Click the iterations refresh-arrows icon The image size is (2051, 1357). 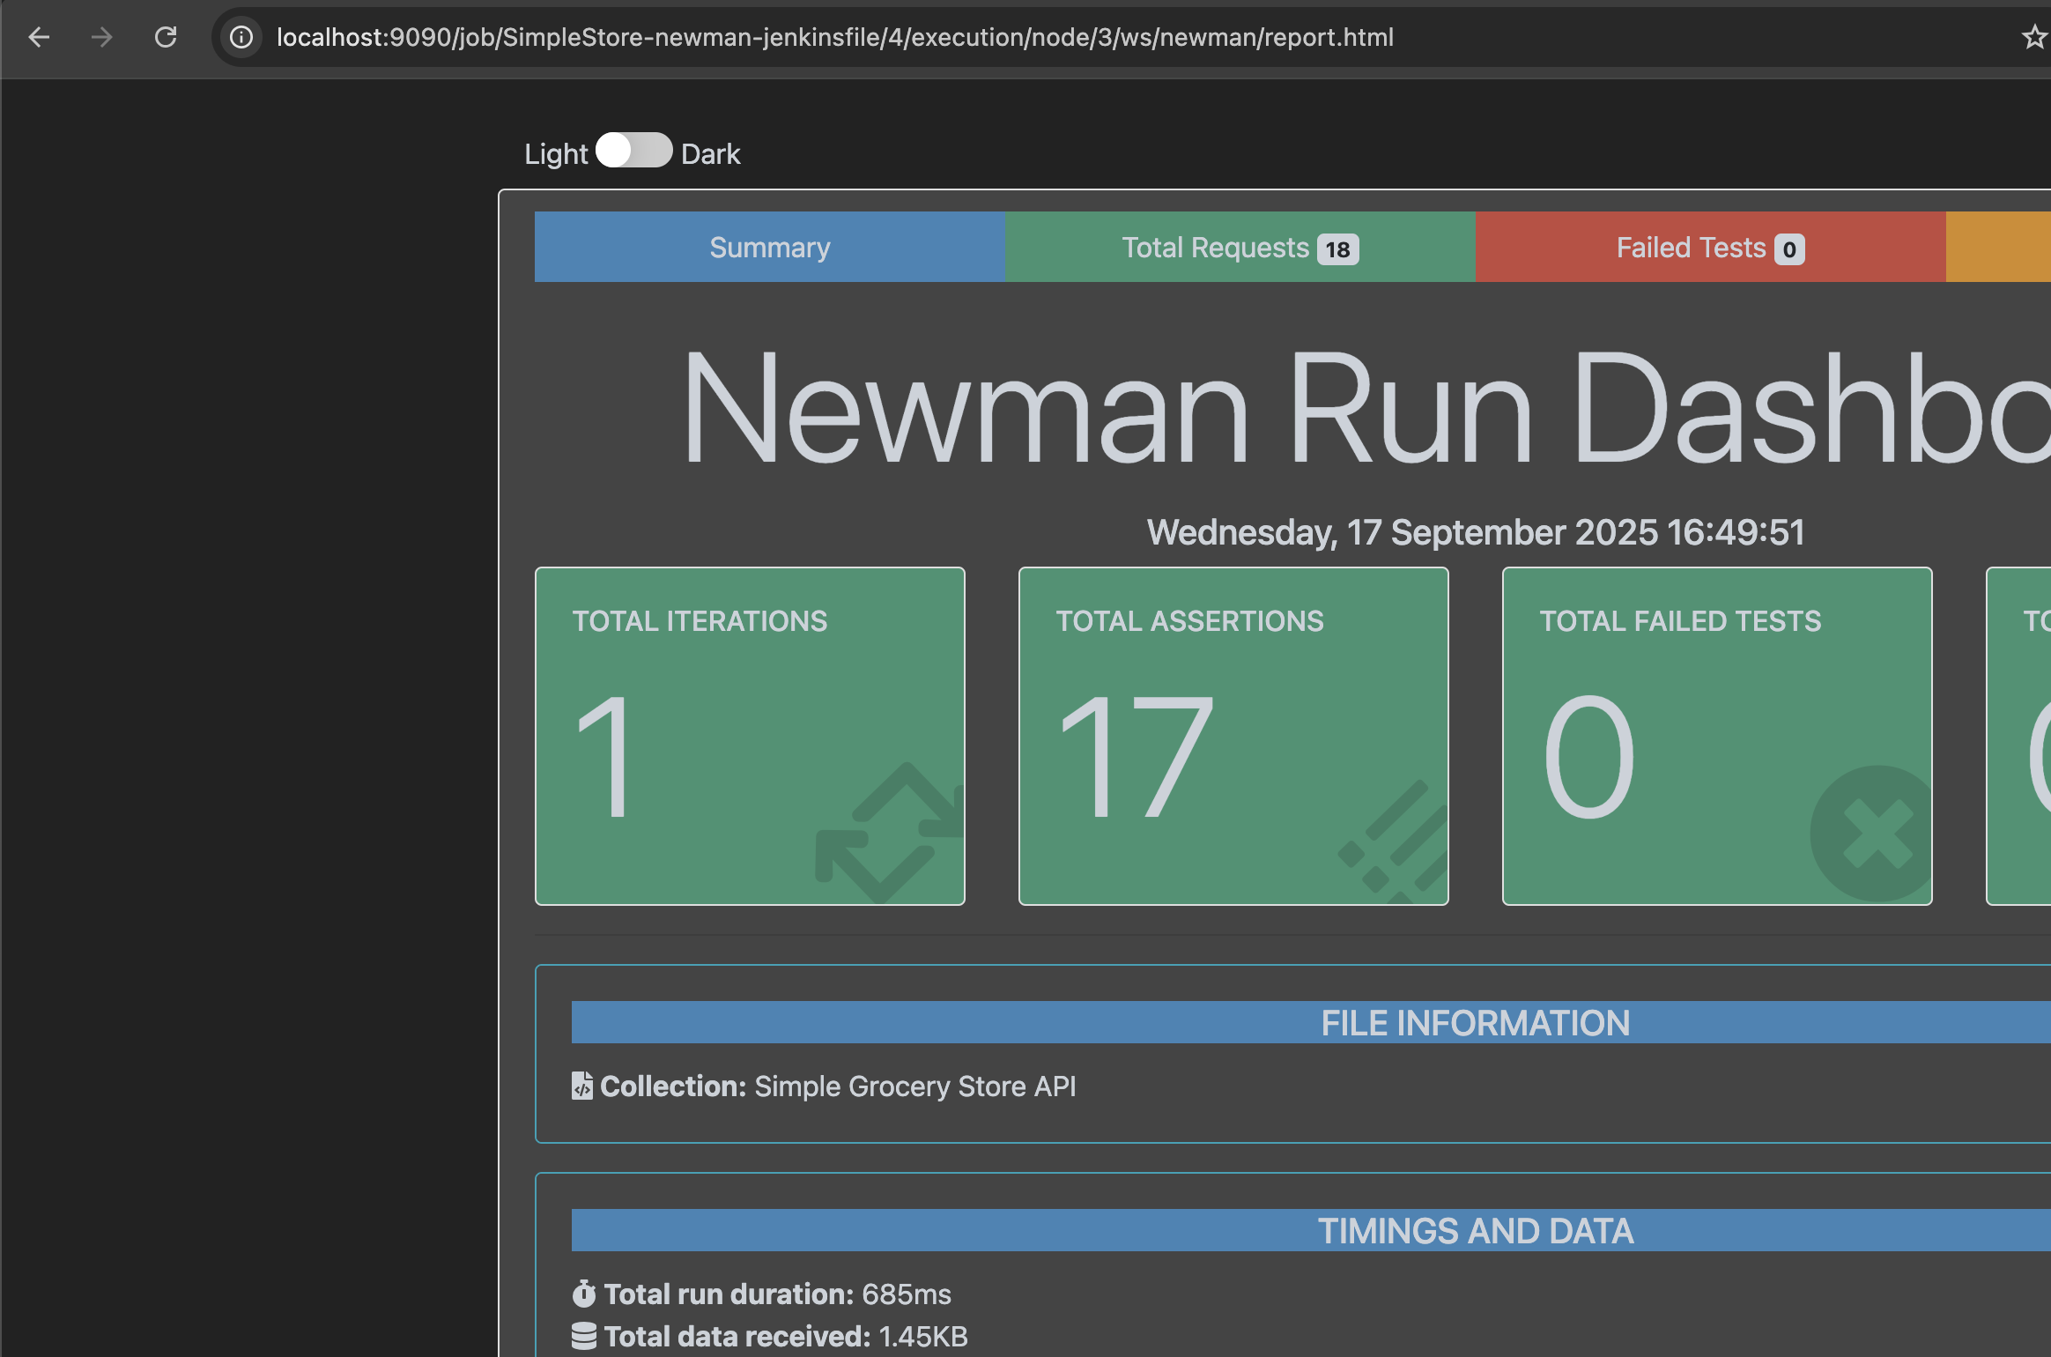(x=890, y=834)
